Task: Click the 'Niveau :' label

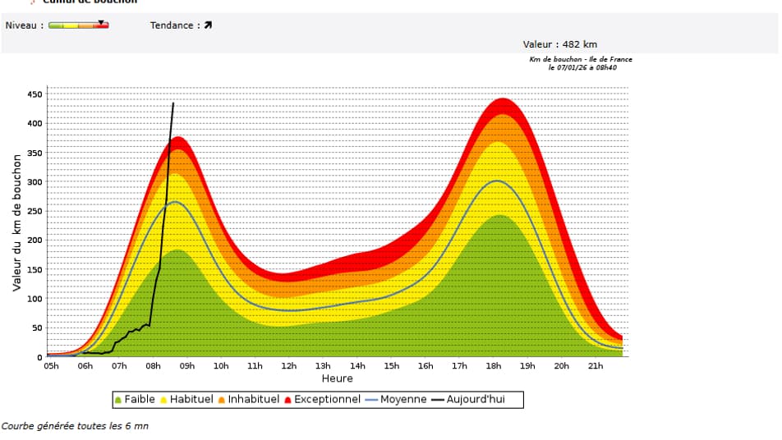Action: (24, 25)
